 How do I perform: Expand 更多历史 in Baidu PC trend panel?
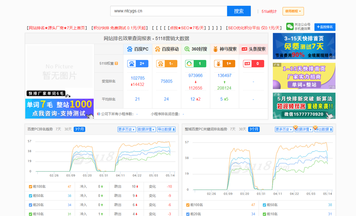coord(127,130)
